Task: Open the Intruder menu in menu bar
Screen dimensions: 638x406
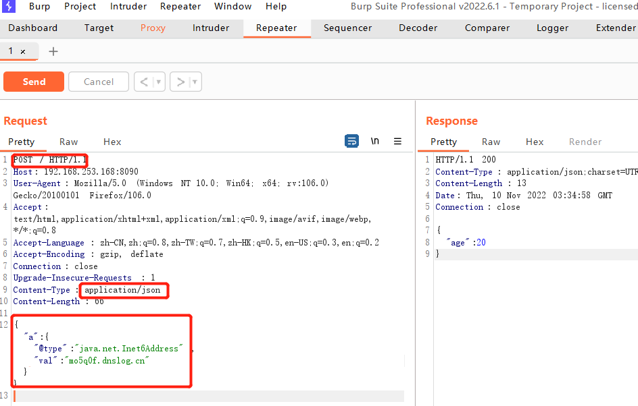Action: (x=128, y=7)
